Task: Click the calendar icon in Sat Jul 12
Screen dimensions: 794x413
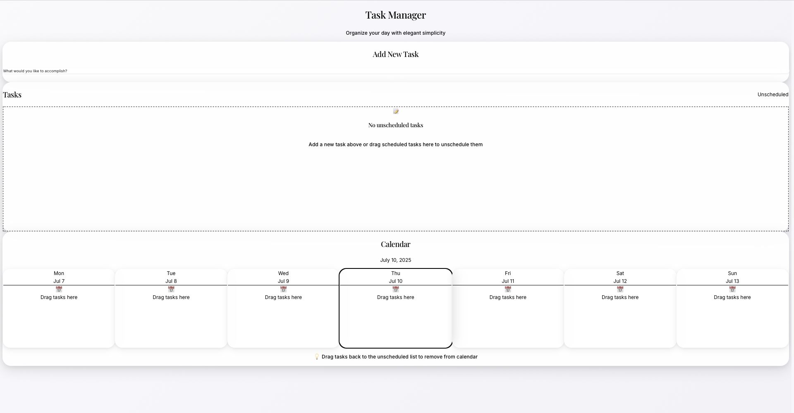Action: coord(620,290)
